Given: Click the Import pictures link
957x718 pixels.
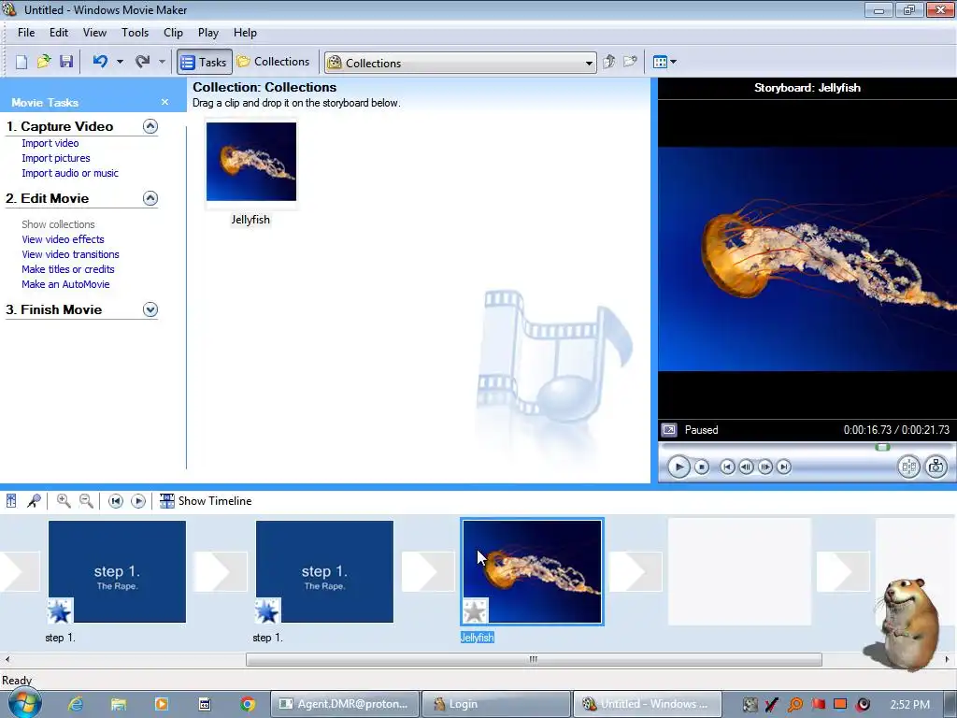Looking at the screenshot, I should pyautogui.click(x=55, y=158).
